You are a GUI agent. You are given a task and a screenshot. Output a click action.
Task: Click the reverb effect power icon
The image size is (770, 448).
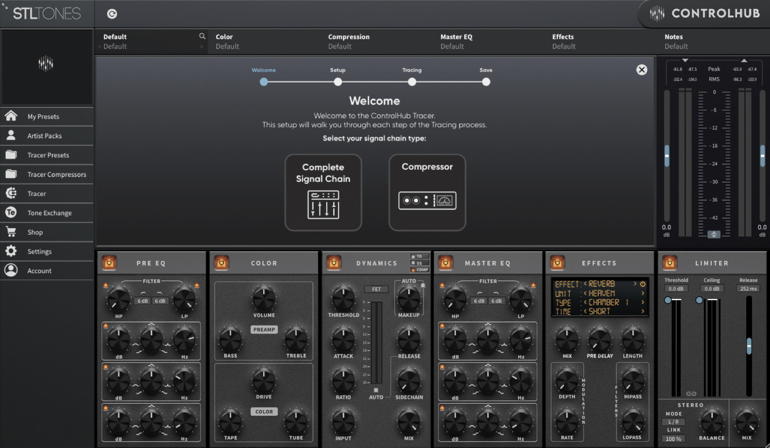pyautogui.click(x=643, y=284)
